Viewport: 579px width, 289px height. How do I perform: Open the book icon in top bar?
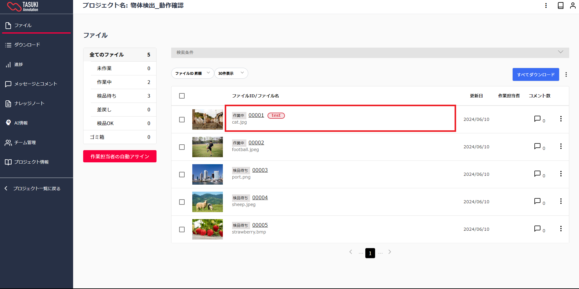click(560, 5)
